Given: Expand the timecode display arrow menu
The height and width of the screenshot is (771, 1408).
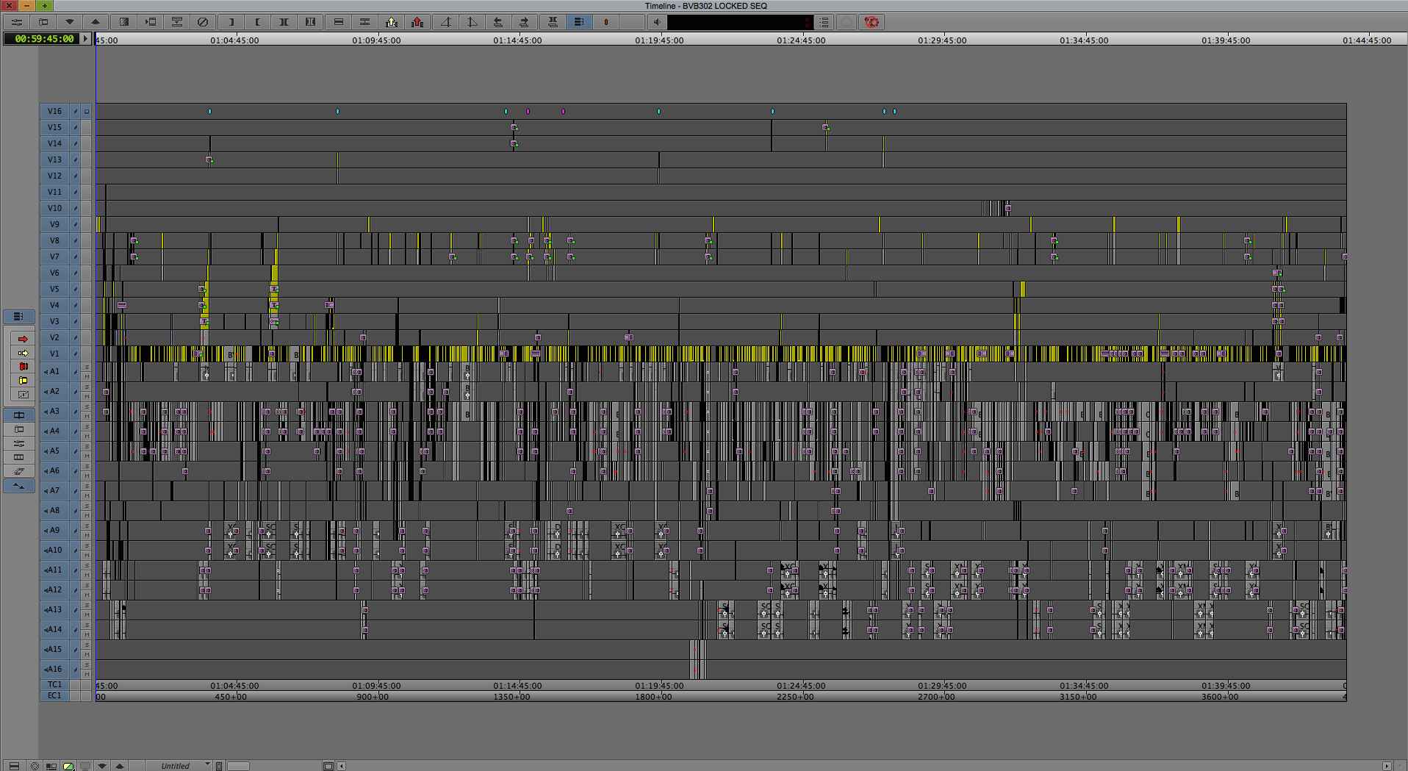Looking at the screenshot, I should point(85,38).
